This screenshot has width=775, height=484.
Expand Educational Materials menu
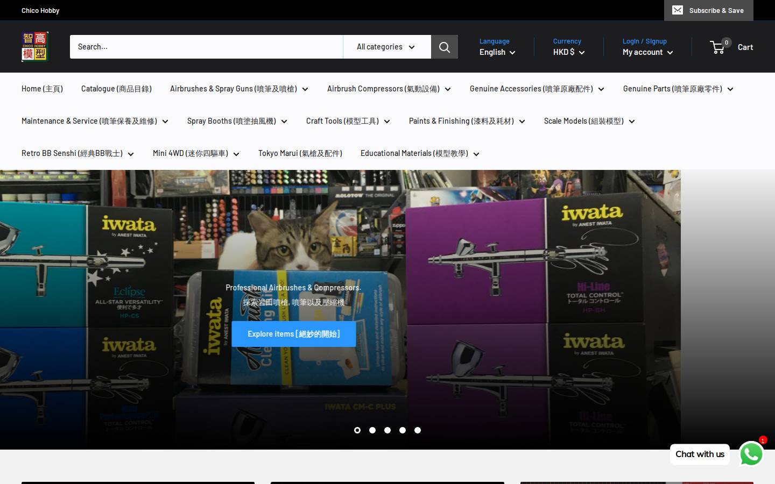click(420, 153)
